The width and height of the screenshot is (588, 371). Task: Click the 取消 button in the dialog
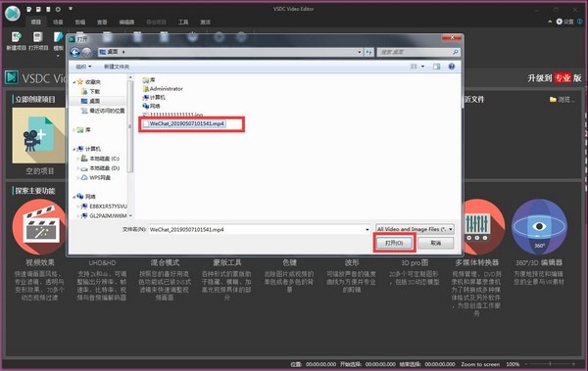pos(436,243)
